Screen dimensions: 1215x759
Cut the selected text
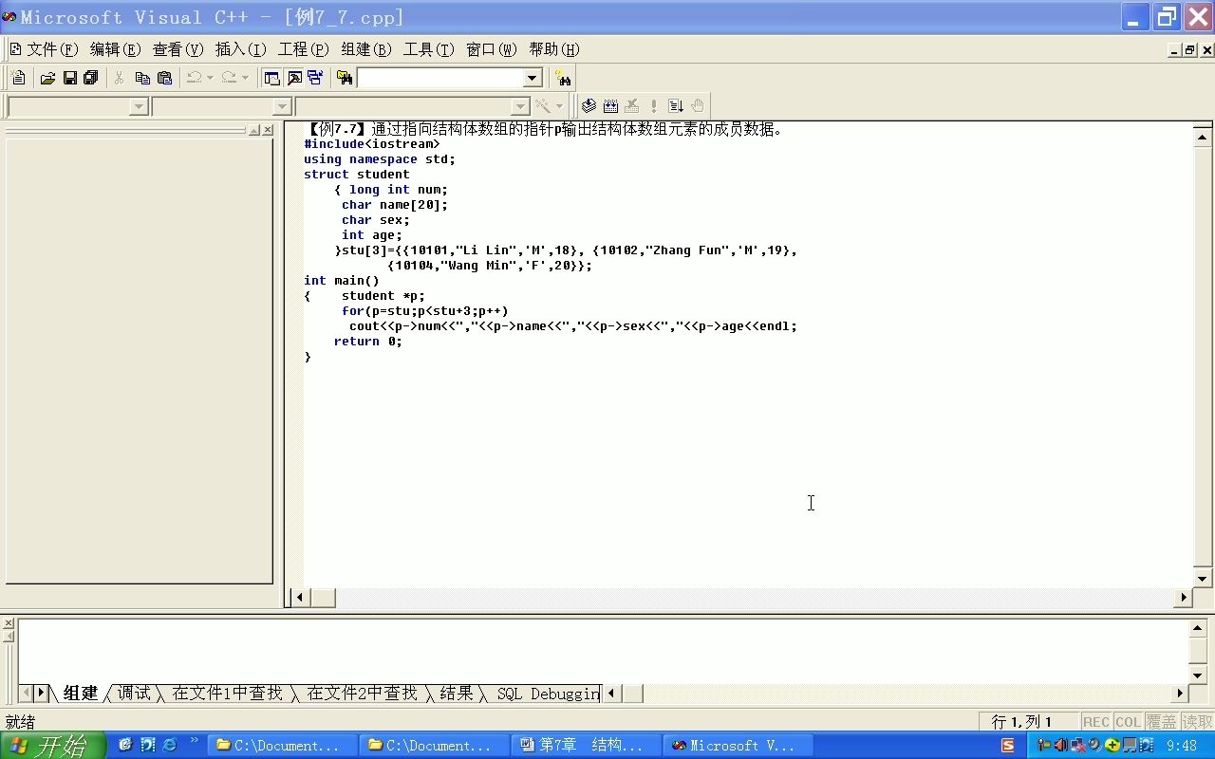[121, 78]
